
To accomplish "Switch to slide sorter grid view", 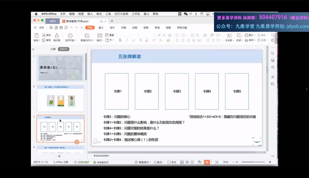I will click(187, 162).
